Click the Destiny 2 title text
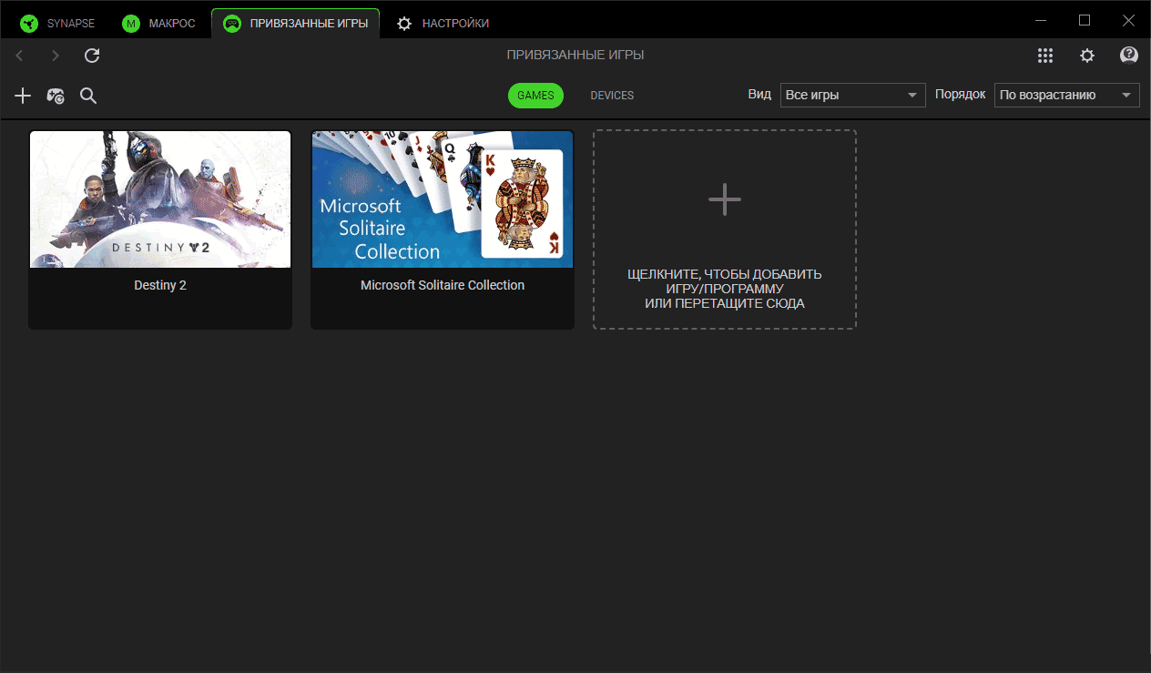 click(x=160, y=285)
